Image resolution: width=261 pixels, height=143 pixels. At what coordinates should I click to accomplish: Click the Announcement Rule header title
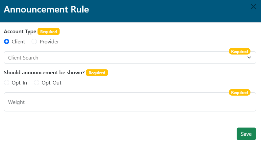(x=46, y=10)
